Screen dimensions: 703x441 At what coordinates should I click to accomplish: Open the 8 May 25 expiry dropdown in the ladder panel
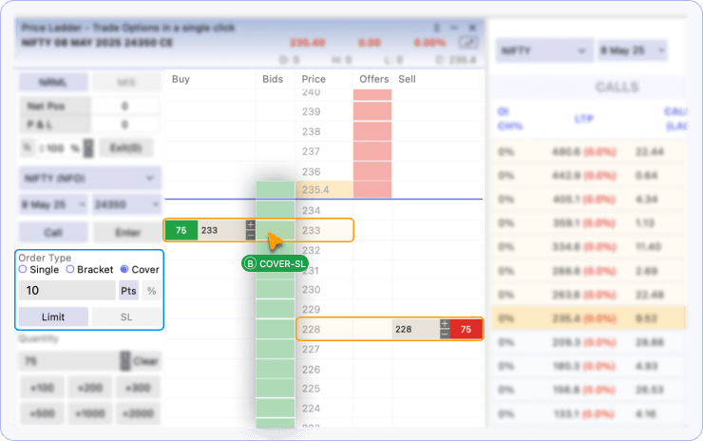pyautogui.click(x=53, y=204)
